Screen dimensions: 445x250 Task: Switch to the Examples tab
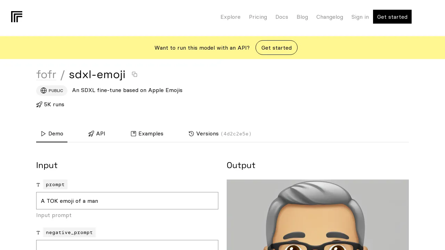(x=147, y=134)
